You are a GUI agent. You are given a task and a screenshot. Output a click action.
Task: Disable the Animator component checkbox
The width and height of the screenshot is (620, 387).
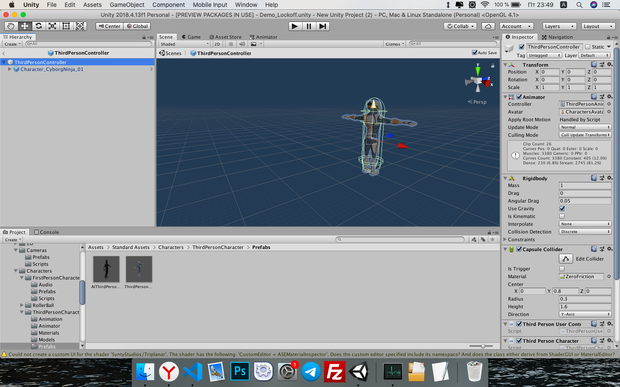(x=519, y=97)
